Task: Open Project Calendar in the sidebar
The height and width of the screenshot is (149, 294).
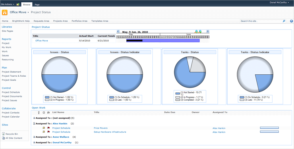Action: pyautogui.click(x=11, y=117)
